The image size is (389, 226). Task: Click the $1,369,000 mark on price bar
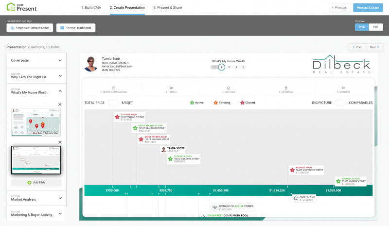pos(333,190)
